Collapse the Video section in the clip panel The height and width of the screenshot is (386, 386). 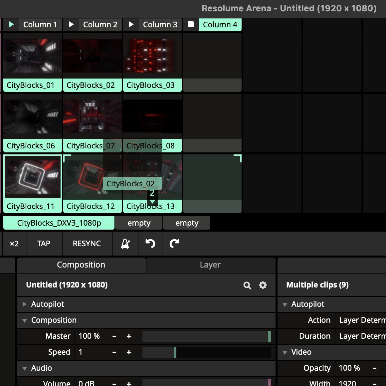[285, 352]
